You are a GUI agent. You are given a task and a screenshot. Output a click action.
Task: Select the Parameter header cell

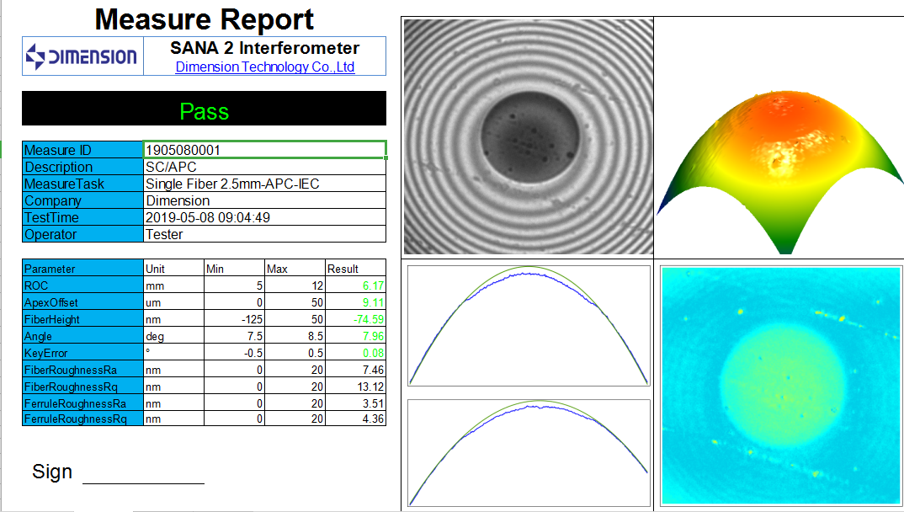pos(82,268)
